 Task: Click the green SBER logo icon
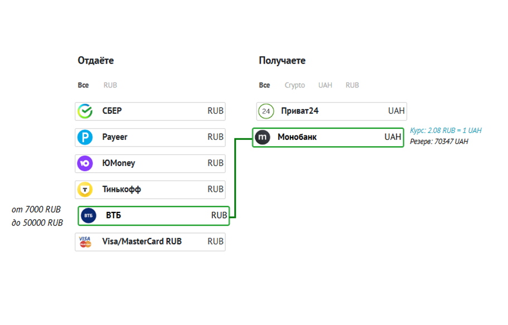[x=85, y=111]
